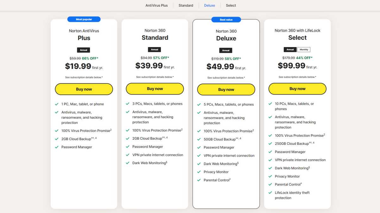The height and width of the screenshot is (213, 380).
Task: Click checkmark beside Privacy Monitor in Select plan
Action: click(270, 176)
